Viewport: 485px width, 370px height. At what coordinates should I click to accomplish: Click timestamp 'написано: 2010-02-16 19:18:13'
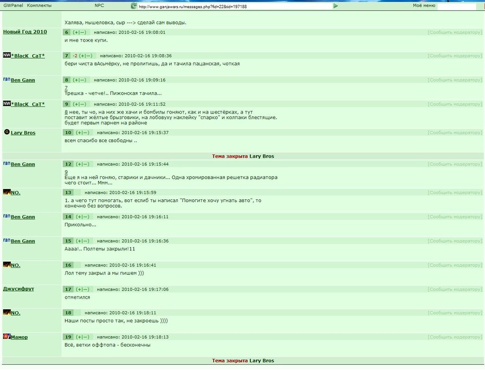click(132, 337)
